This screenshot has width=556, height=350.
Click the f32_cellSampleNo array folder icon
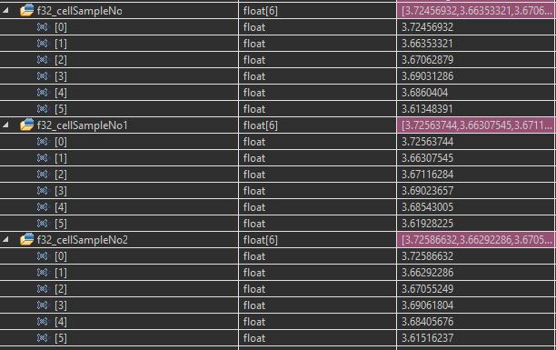pos(27,11)
